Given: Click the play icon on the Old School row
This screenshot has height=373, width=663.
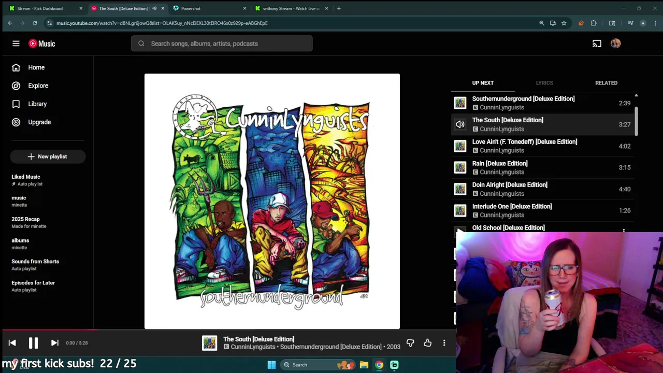Looking at the screenshot, I should [x=460, y=230].
